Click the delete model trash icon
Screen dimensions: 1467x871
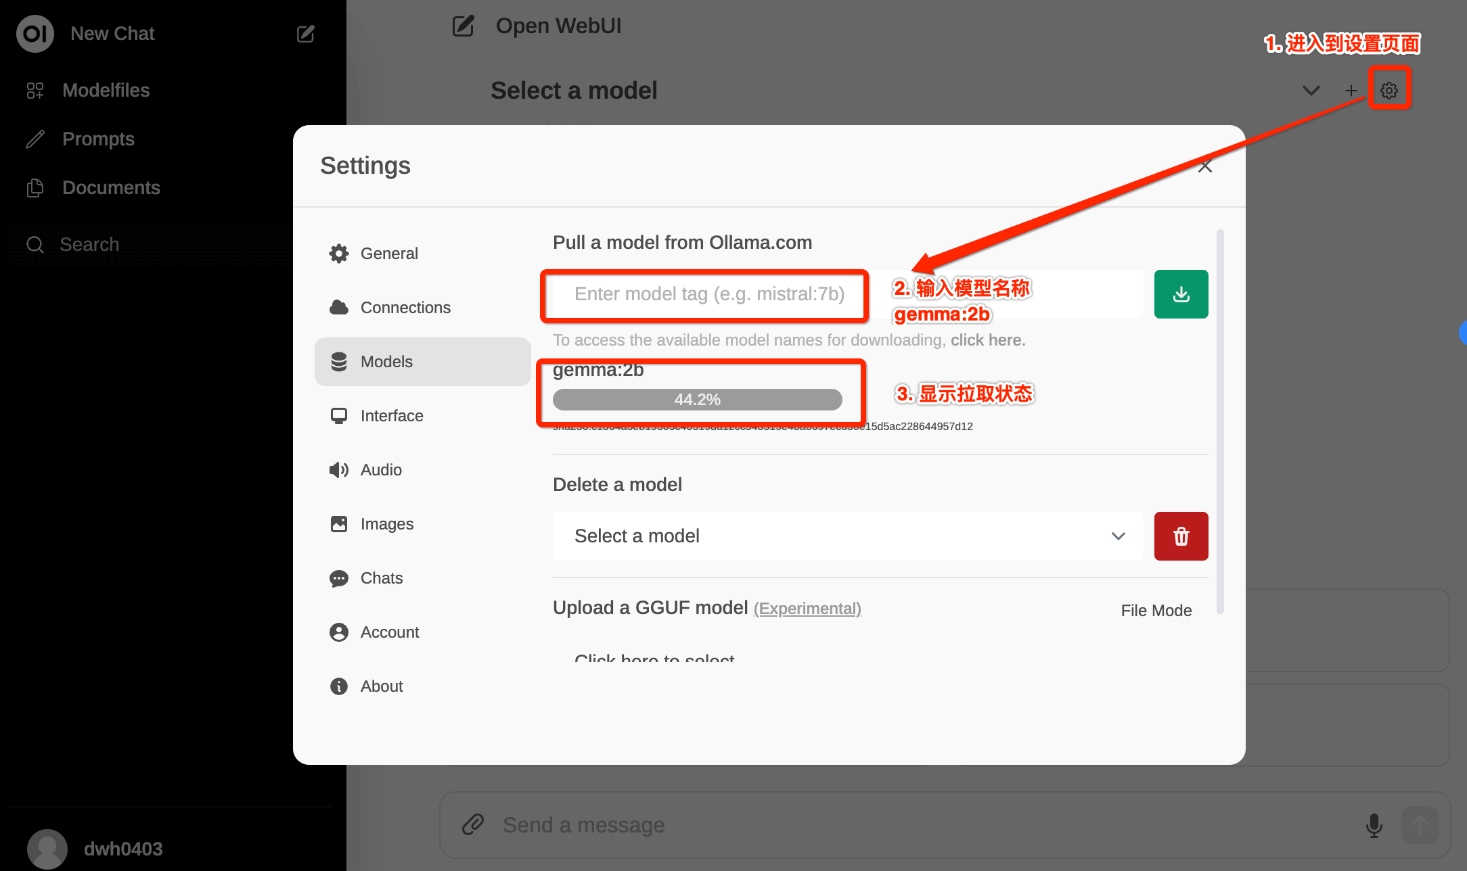click(x=1181, y=536)
